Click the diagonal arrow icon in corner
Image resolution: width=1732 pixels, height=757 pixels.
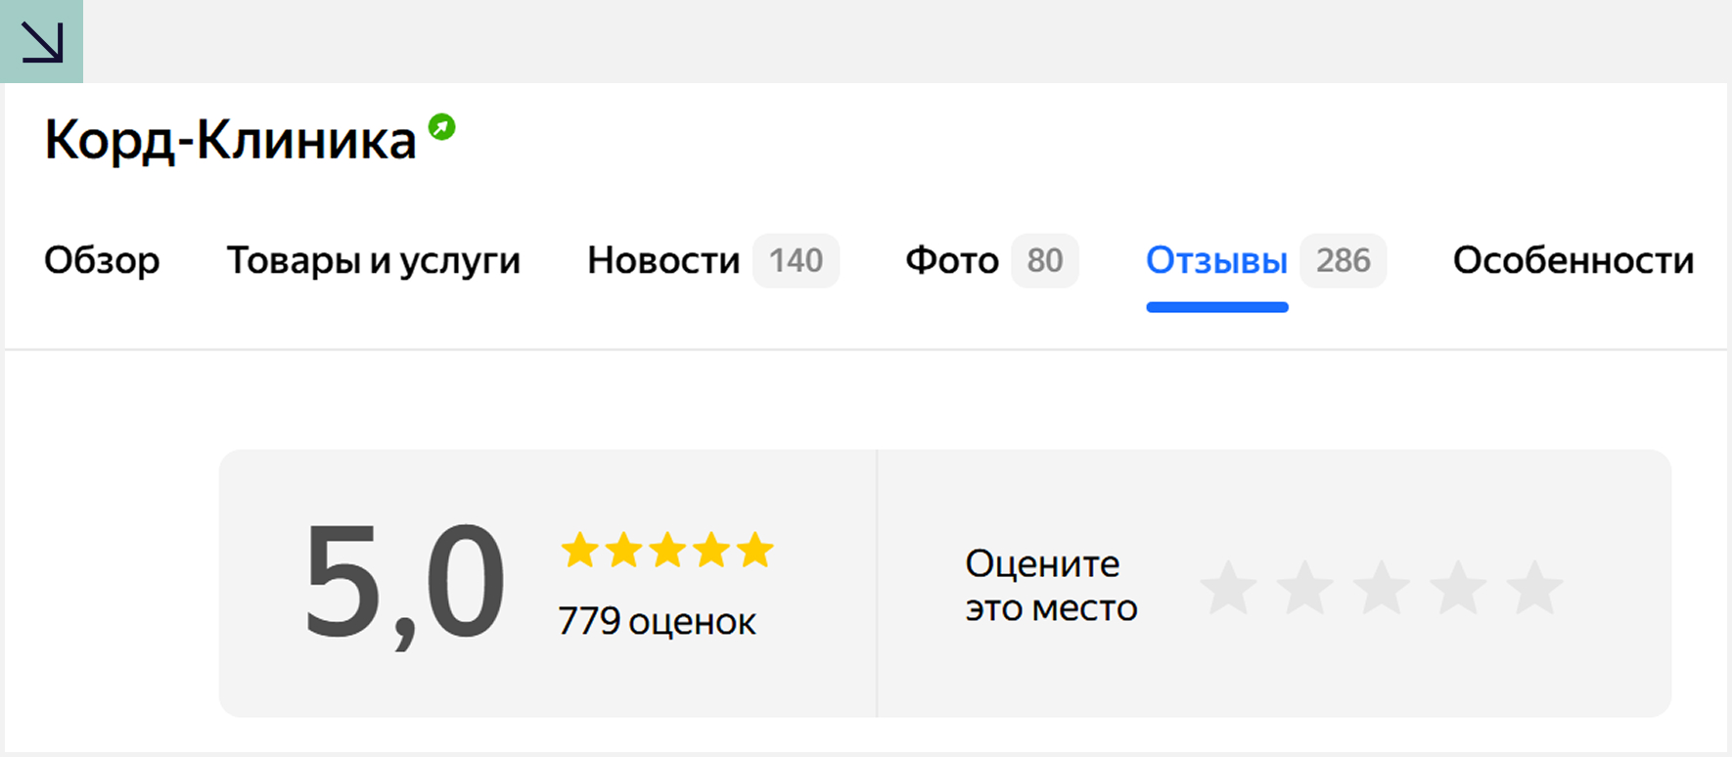[x=42, y=41]
